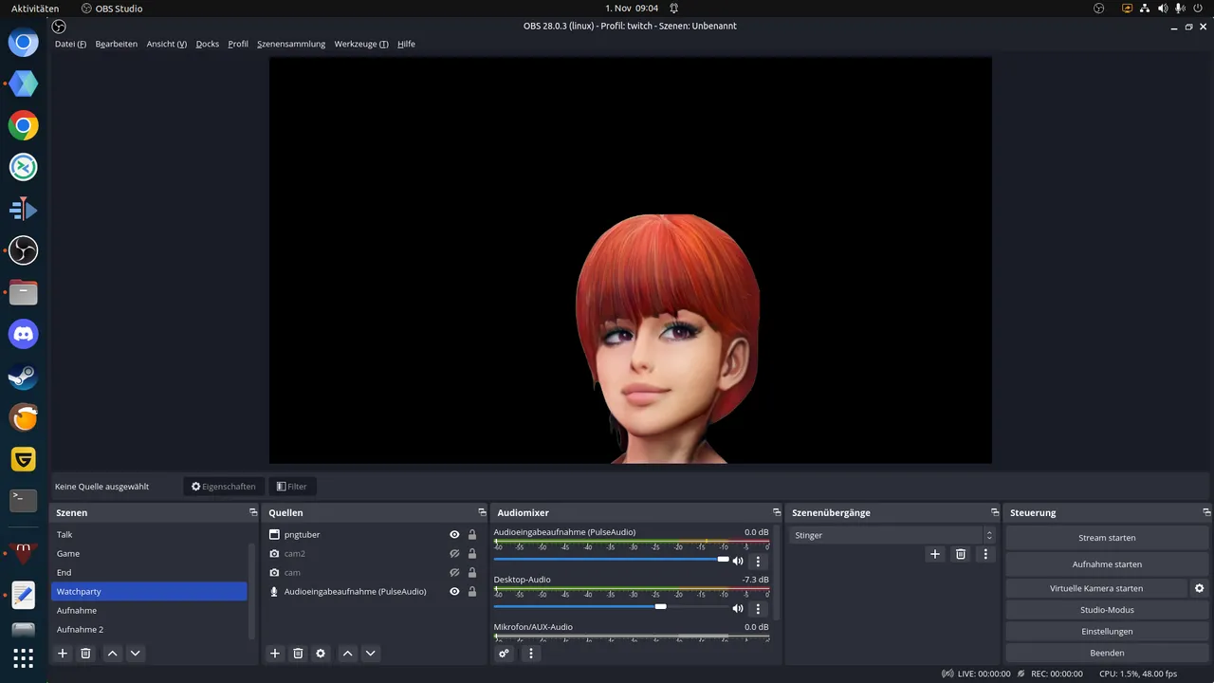This screenshot has height=683, width=1214.
Task: Show the cam2 source with its eye icon
Action: 454,554
